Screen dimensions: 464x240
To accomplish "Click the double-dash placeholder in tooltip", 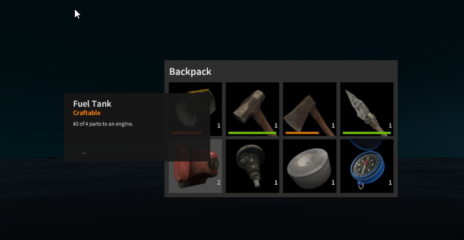I will (84, 153).
